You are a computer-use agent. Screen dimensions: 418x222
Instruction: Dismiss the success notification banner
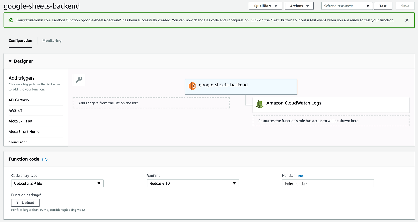[x=407, y=20]
